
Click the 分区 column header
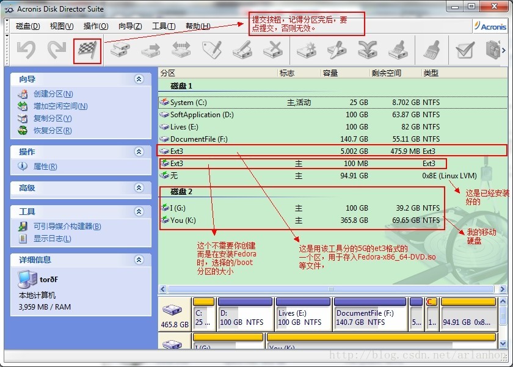click(217, 73)
